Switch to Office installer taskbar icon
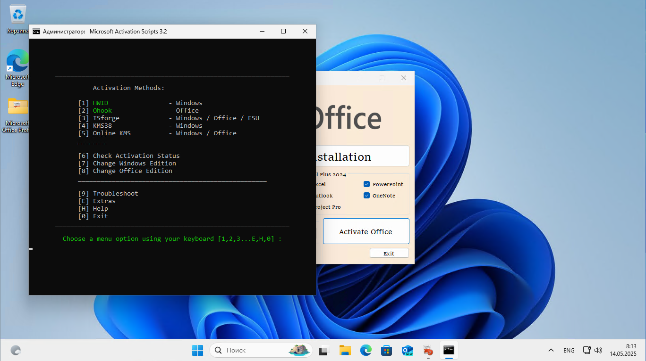The width and height of the screenshot is (646, 361). 428,350
